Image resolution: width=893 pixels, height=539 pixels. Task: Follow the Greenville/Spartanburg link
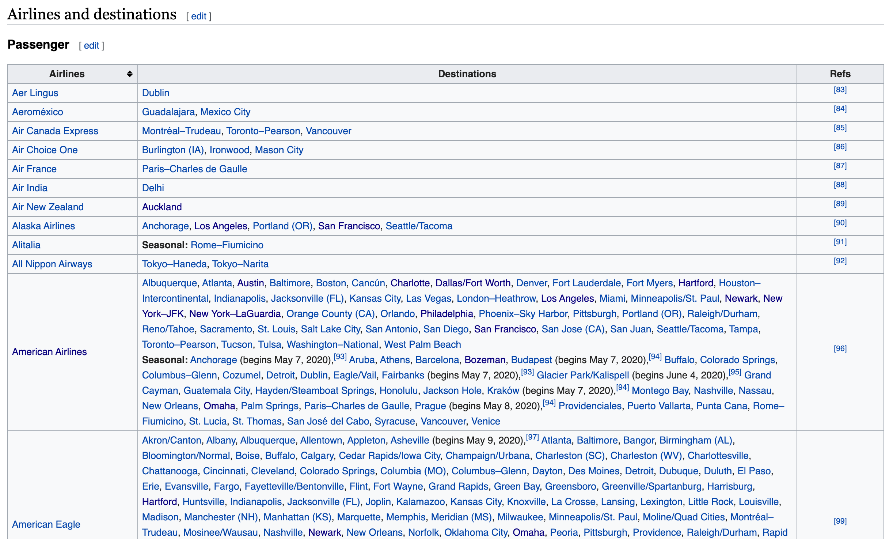coord(652,486)
